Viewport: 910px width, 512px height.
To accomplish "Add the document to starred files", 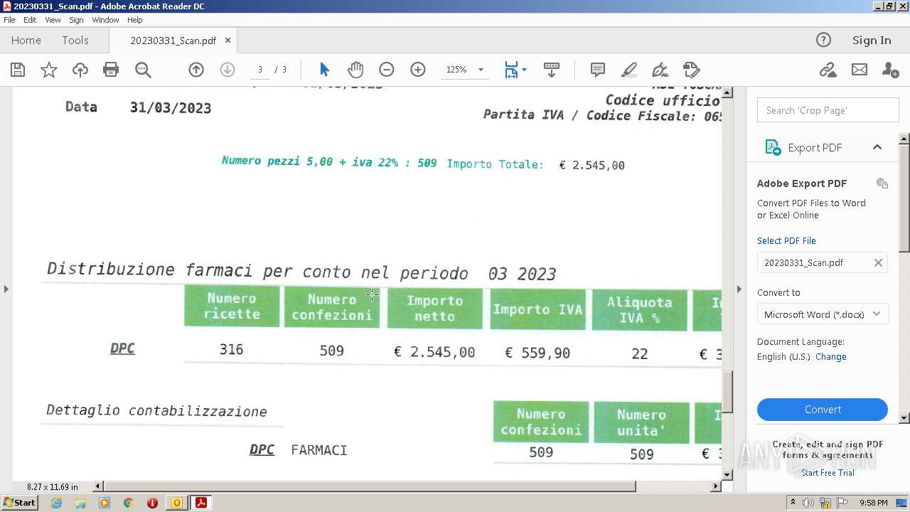I will click(49, 70).
